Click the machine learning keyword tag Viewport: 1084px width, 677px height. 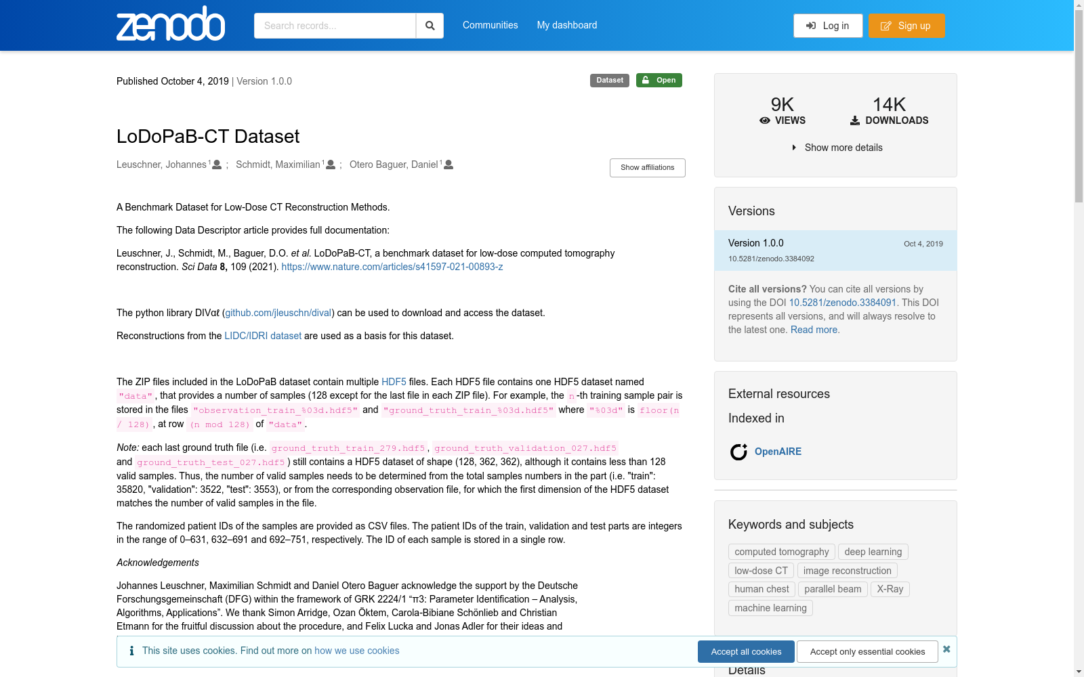771,608
